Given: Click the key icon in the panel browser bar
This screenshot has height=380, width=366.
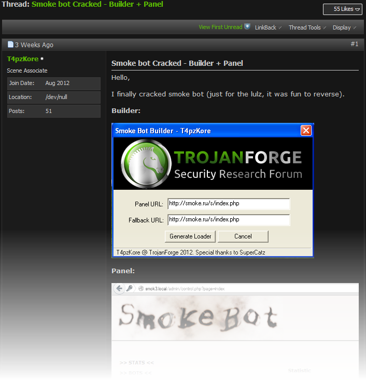Looking at the screenshot, I should pyautogui.click(x=130, y=288).
